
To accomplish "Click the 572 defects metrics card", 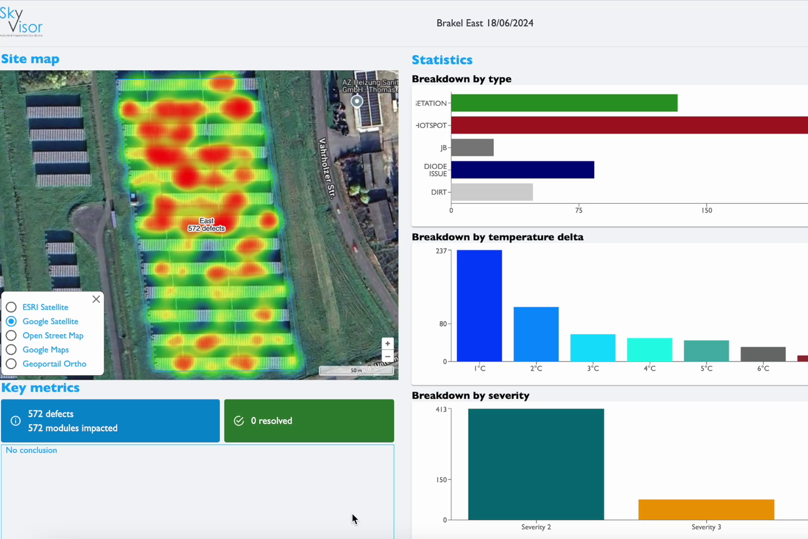I will coord(110,421).
